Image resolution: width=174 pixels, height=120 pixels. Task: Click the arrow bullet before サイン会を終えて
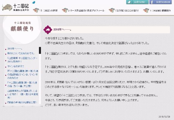coord(6,67)
